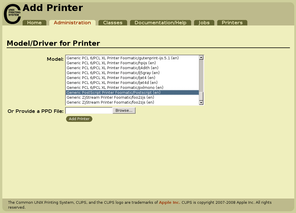Switch to the Classes tab
Image resolution: width=296 pixels, height=213 pixels.
coord(113,22)
